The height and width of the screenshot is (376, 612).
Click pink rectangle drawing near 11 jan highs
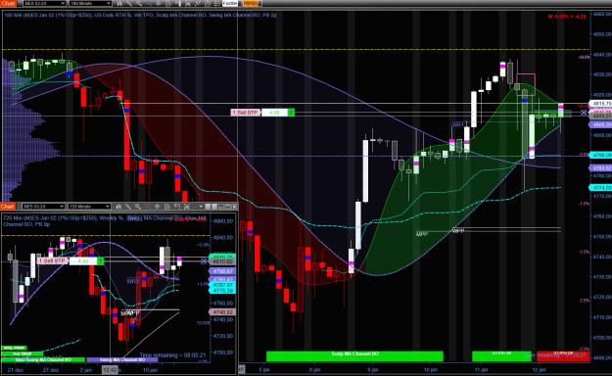526,84
